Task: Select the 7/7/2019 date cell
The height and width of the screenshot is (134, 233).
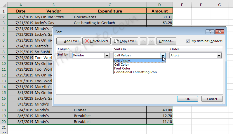Action: 21,17
